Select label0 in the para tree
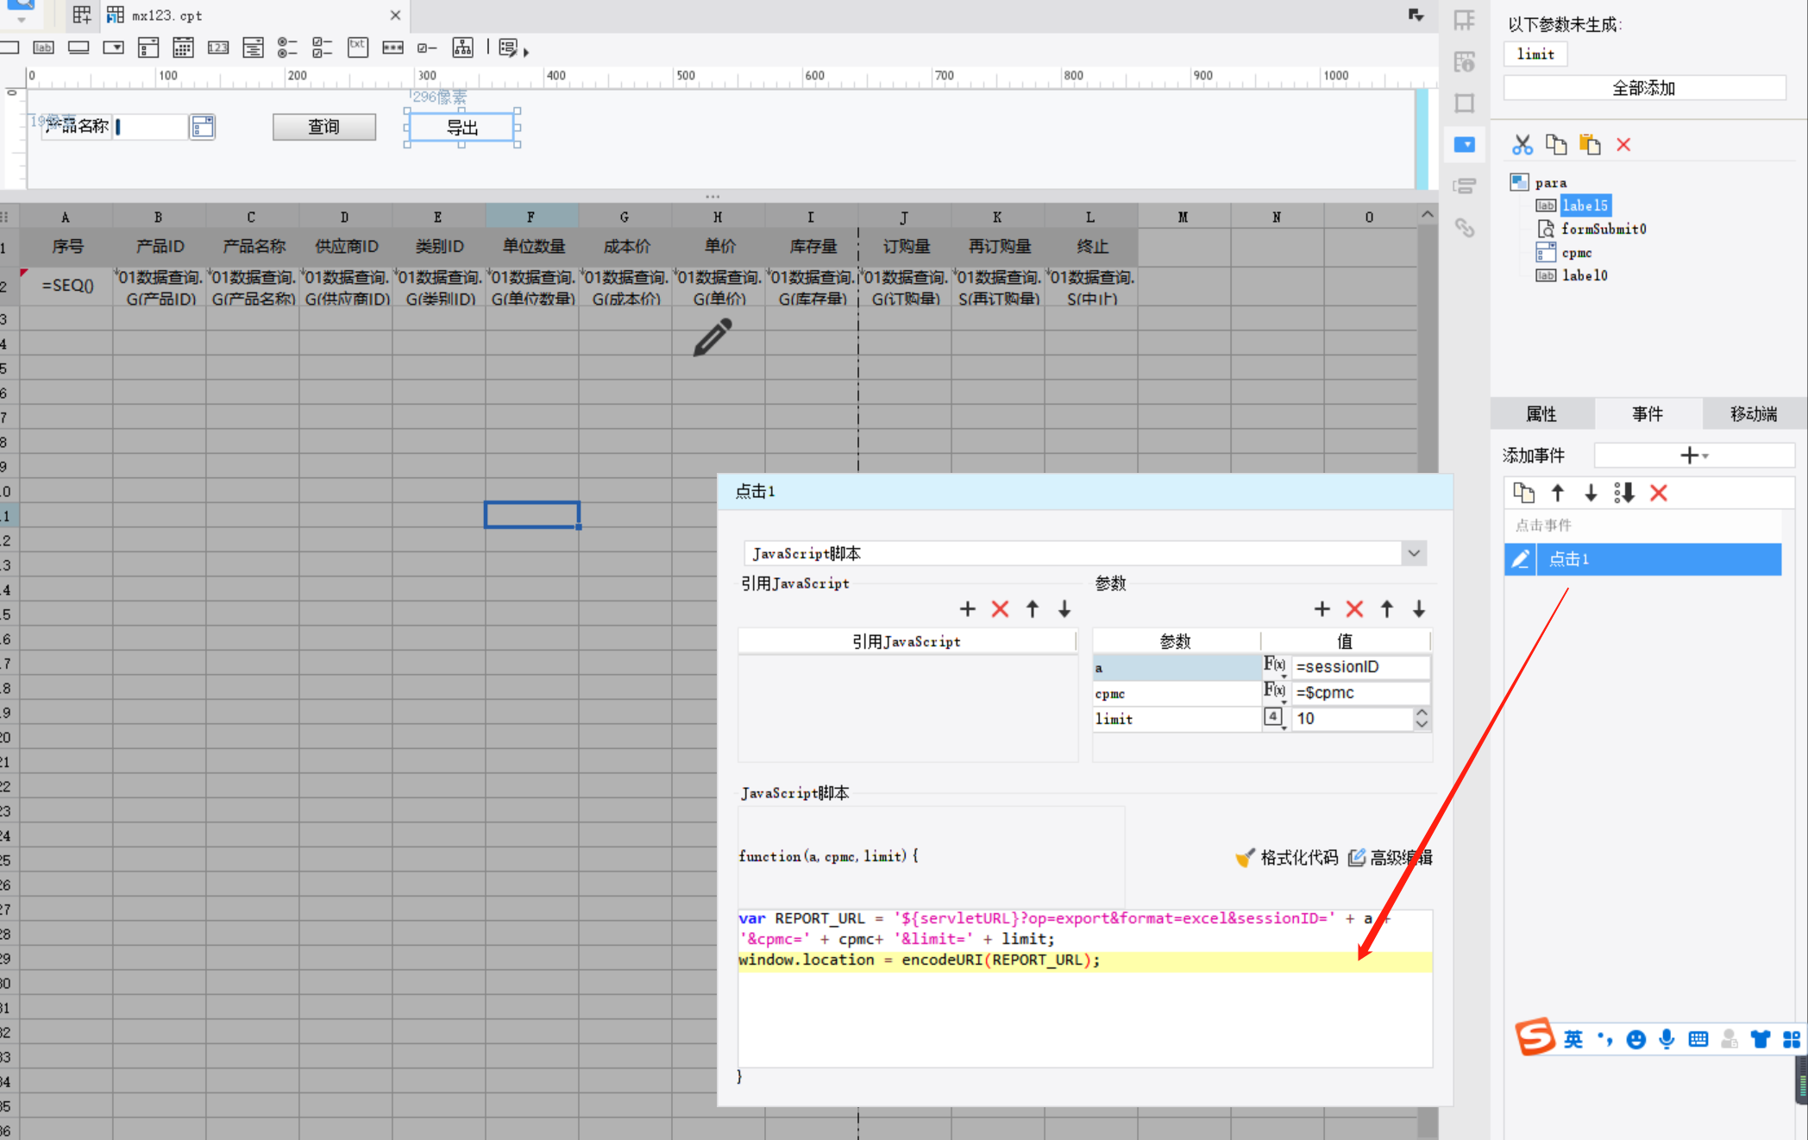The width and height of the screenshot is (1808, 1140). pyautogui.click(x=1585, y=276)
